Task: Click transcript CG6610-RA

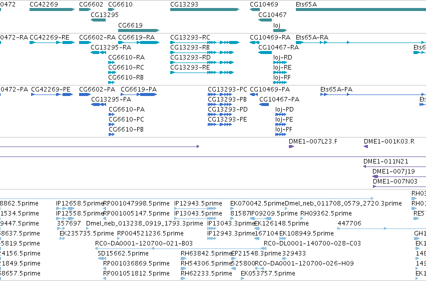Action: click(112, 62)
